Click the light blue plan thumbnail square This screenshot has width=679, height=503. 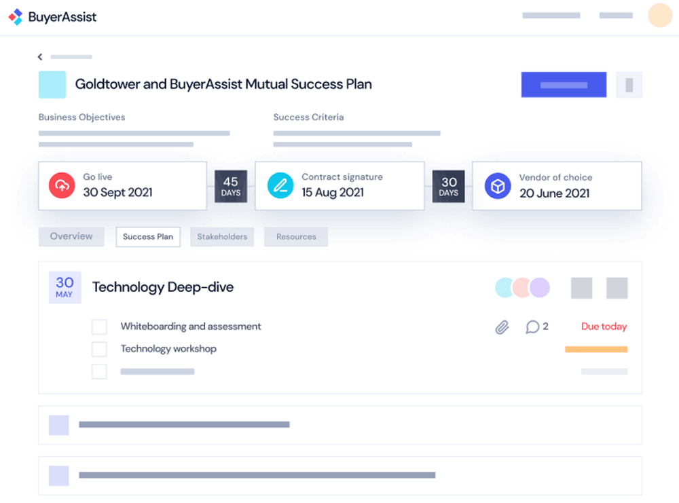tap(52, 84)
